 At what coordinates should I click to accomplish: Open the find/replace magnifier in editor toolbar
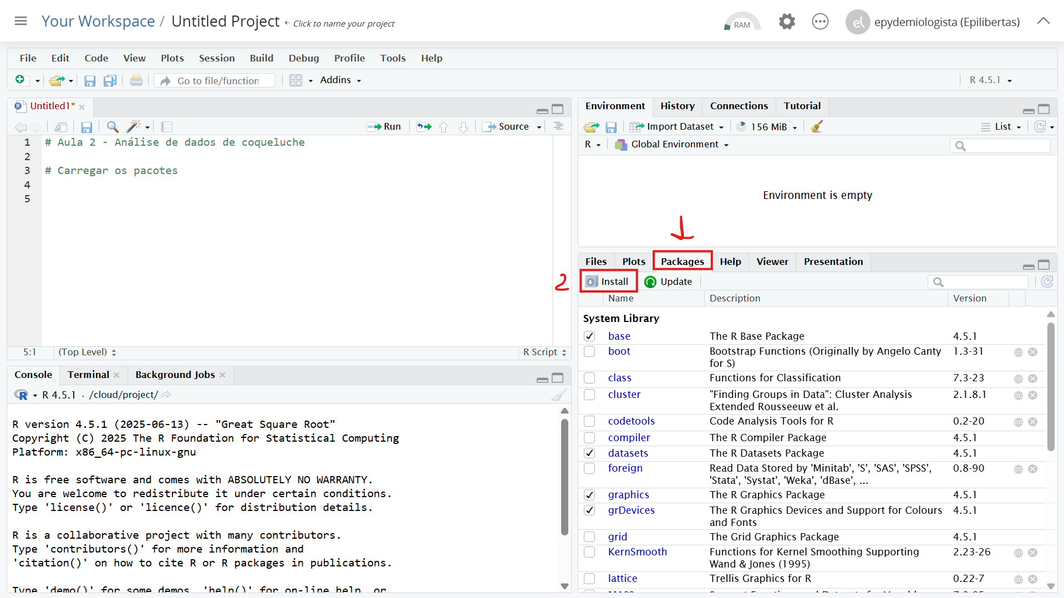113,127
